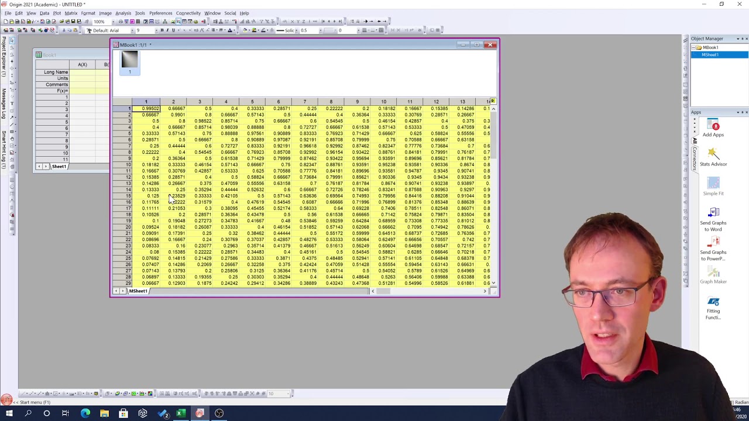Select MSheet1 in Object Manager
This screenshot has height=421, width=749.
click(x=710, y=55)
